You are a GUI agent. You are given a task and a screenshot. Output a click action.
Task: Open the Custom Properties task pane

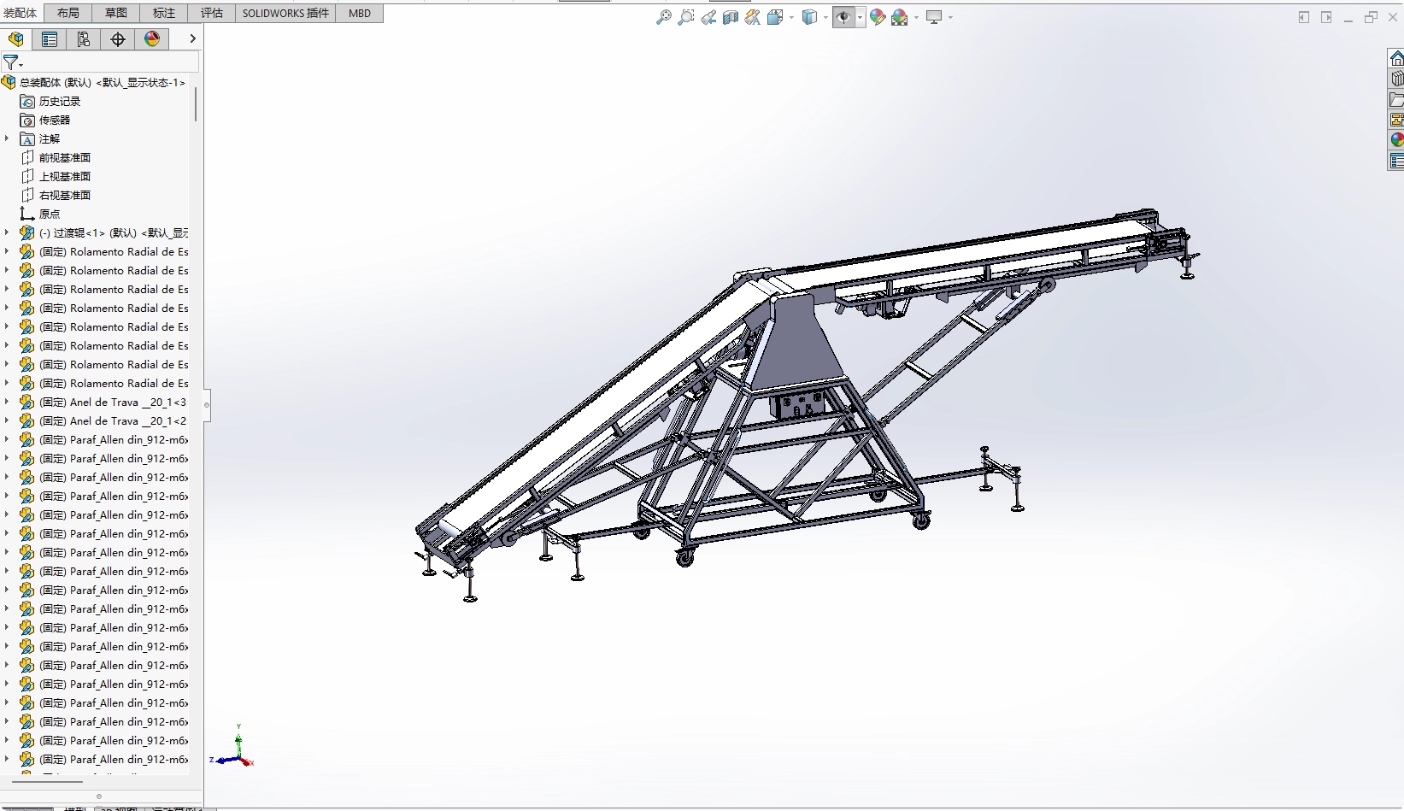[1396, 160]
